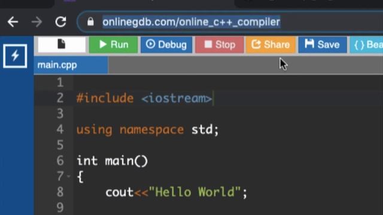
Task: Click line number 1 in the gutter
Action: 60,82
